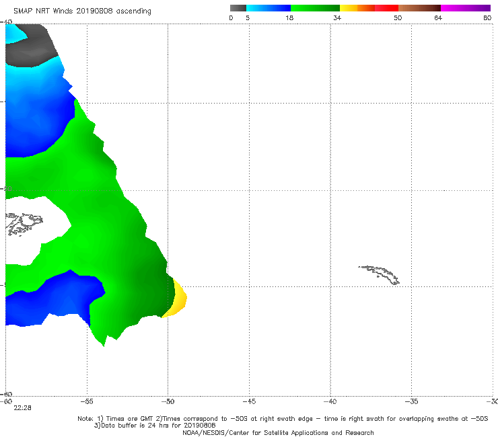Click the longitude label '-45' on bottom axis
Viewport: 498px width, 437px height.
click(x=249, y=401)
